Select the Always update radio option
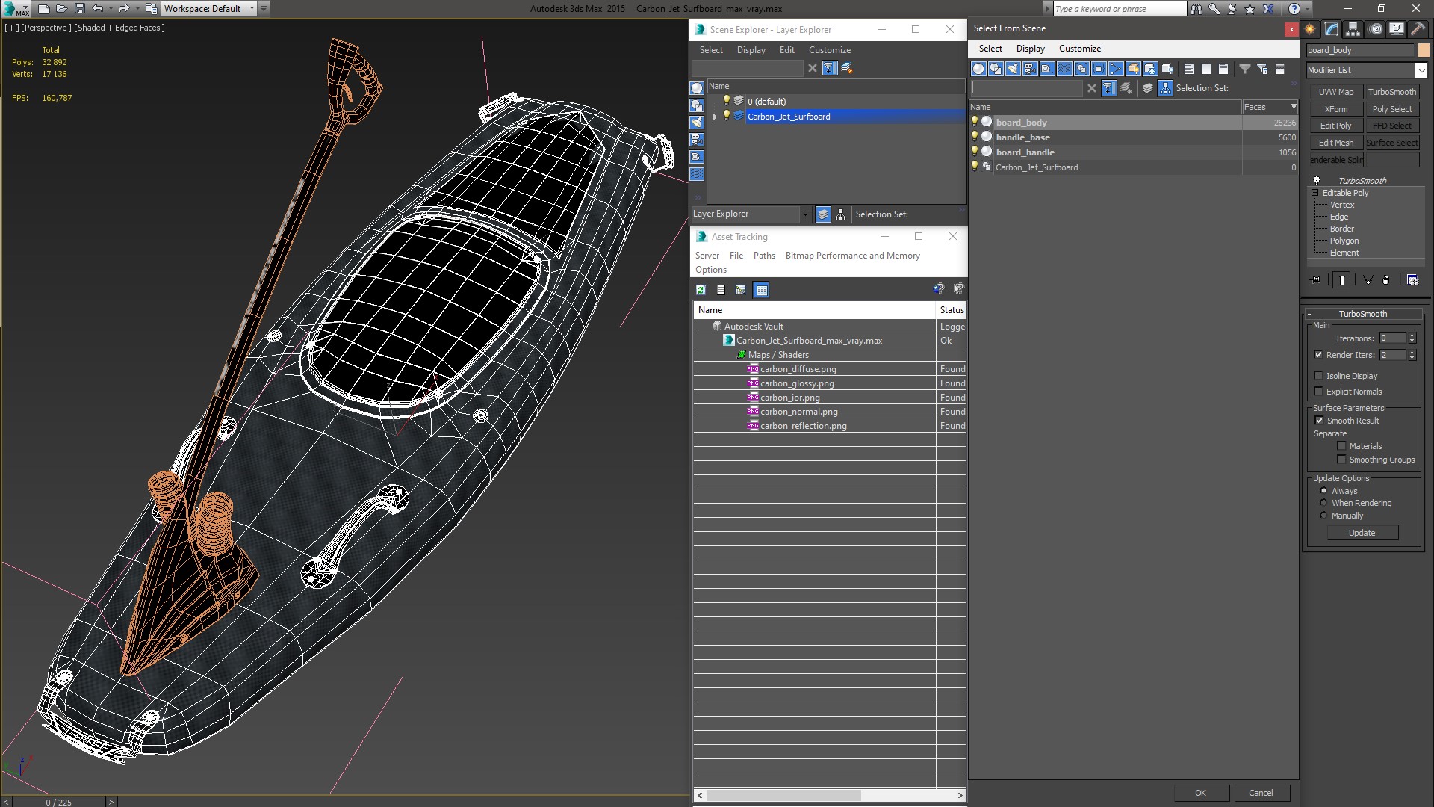This screenshot has height=807, width=1434. 1323,491
